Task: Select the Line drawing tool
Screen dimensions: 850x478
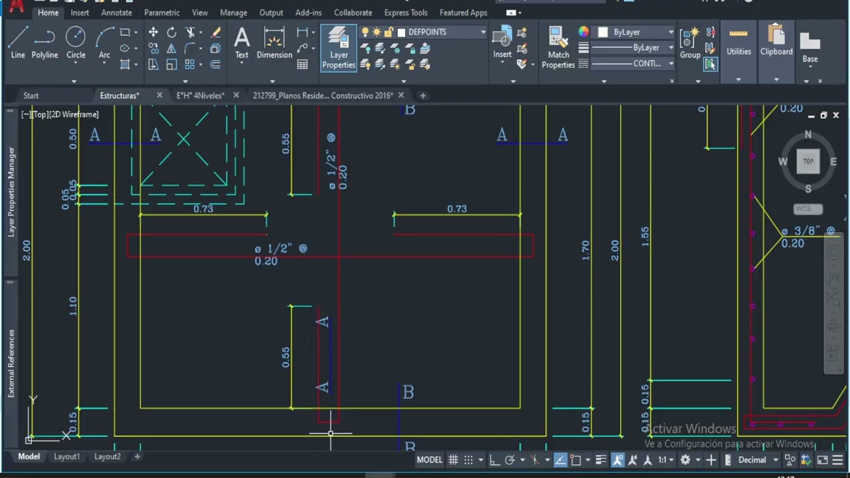Action: [18, 42]
